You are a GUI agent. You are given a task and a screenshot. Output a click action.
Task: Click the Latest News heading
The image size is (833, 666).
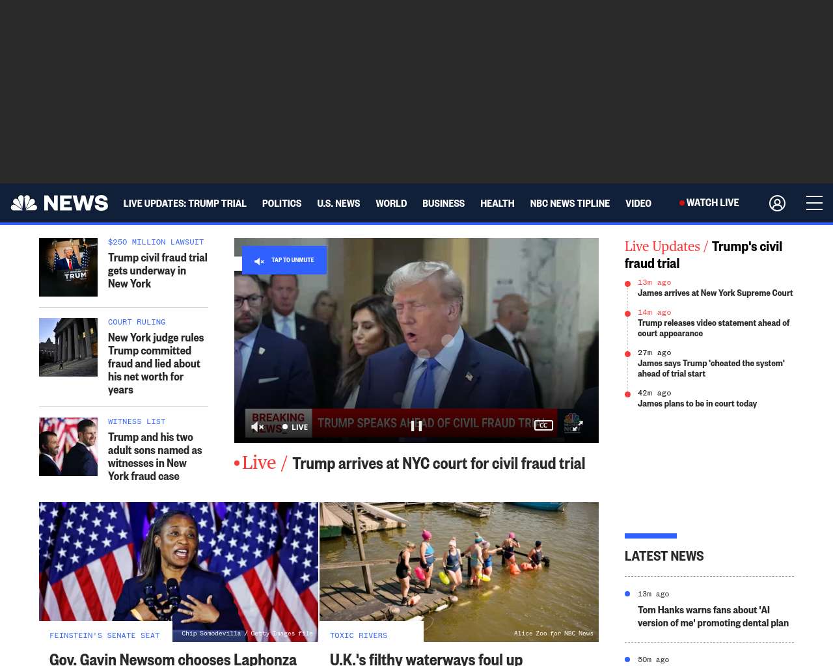(x=664, y=556)
